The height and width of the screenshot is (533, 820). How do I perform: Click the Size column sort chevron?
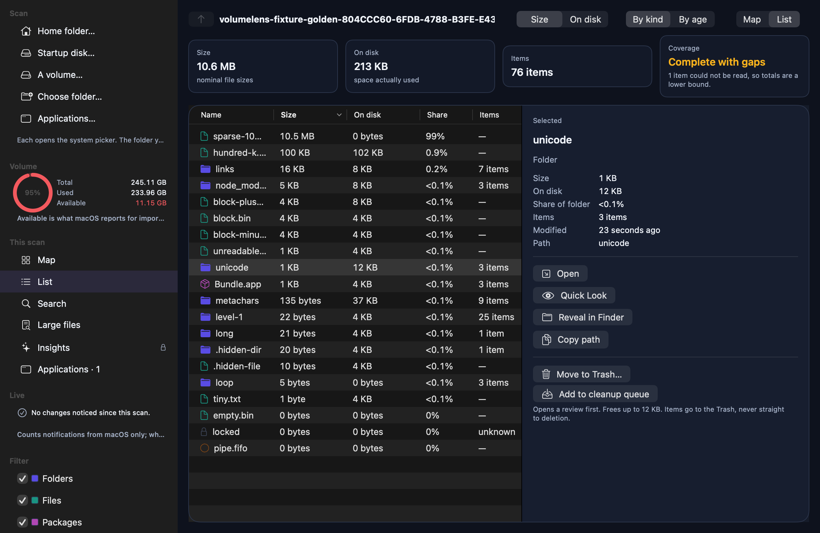point(339,115)
